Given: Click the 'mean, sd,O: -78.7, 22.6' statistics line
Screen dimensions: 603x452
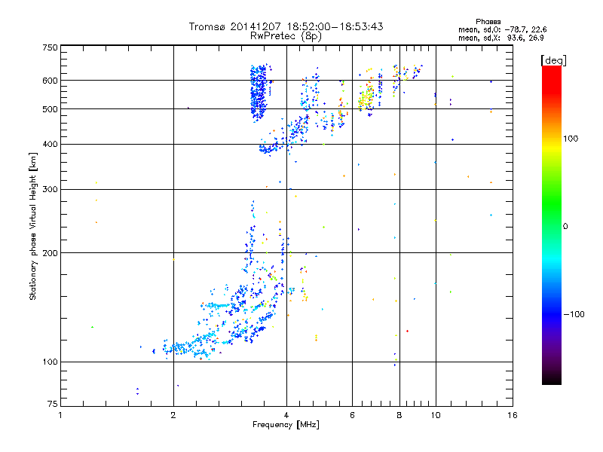Looking at the screenshot, I should 502,29.
